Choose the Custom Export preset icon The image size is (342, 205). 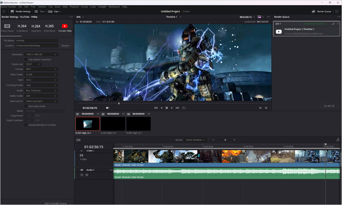[x=7, y=27]
